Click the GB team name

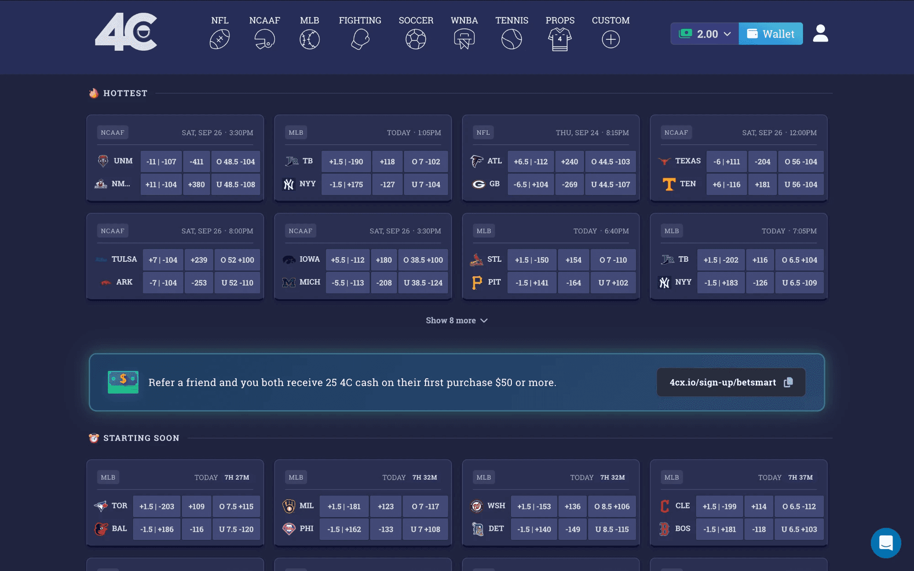click(x=494, y=184)
